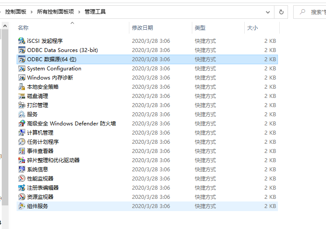
Task: Click 快捷方式 type in the 系统信息 row
Action: tap(205, 169)
